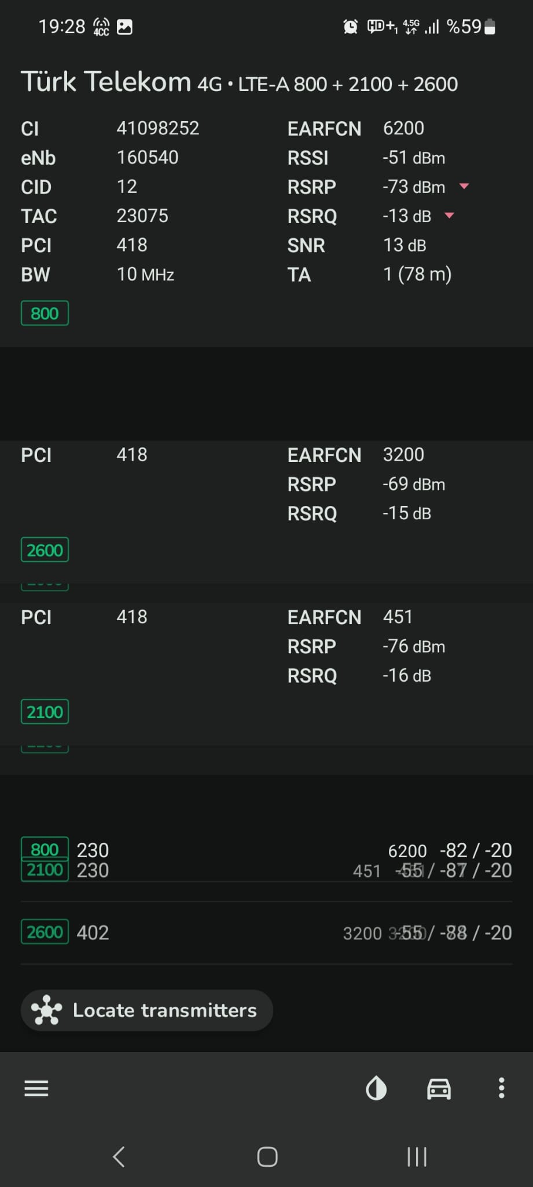Toggle the car drive mode icon

(x=439, y=1088)
